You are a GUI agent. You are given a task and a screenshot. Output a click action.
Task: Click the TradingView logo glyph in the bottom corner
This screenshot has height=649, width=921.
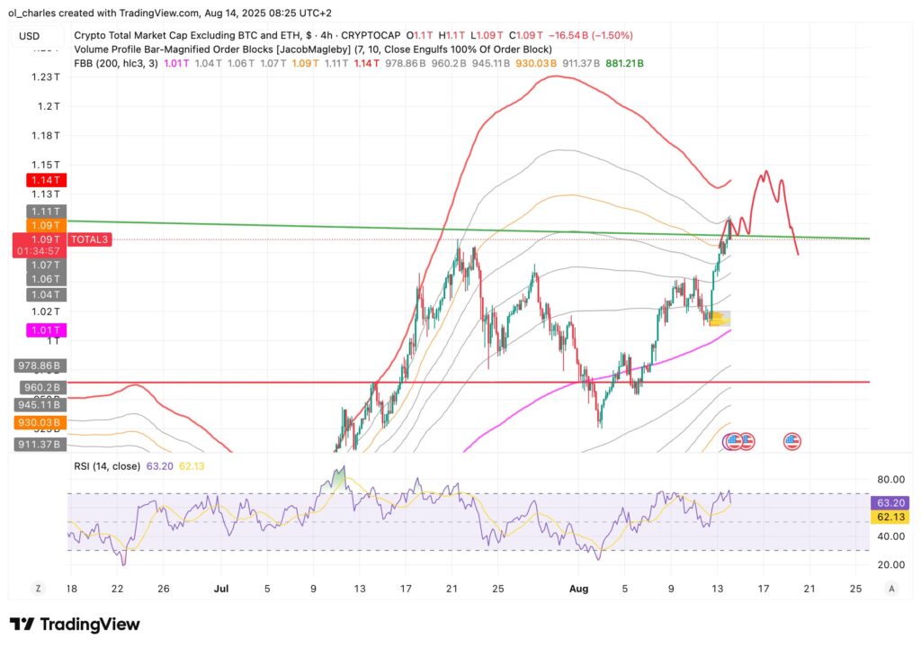click(x=21, y=623)
